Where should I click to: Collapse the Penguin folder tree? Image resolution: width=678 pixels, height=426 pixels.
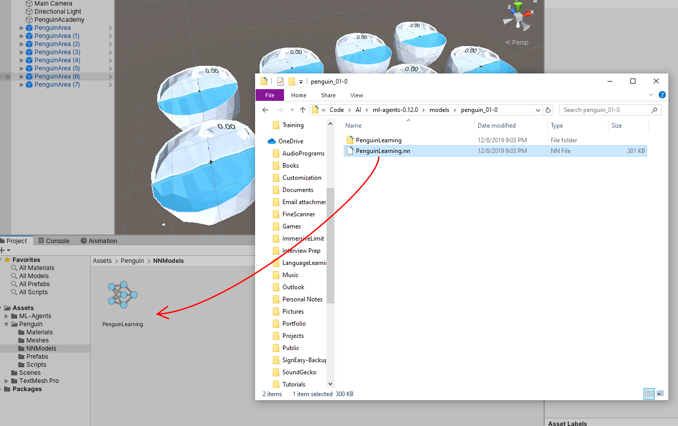[7, 324]
